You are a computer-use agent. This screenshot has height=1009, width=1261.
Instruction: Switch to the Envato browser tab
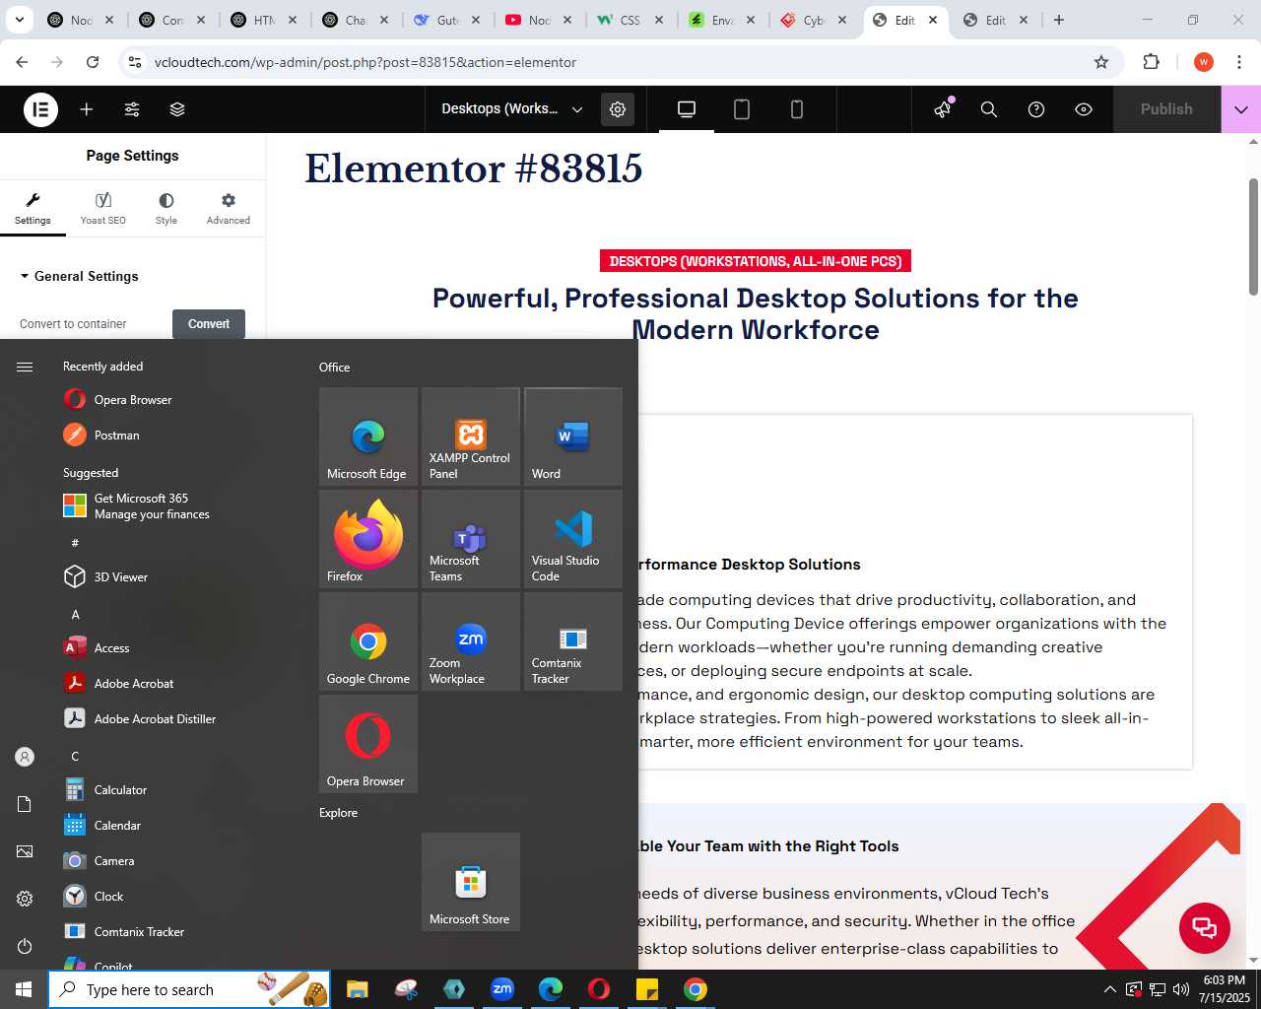click(x=723, y=20)
